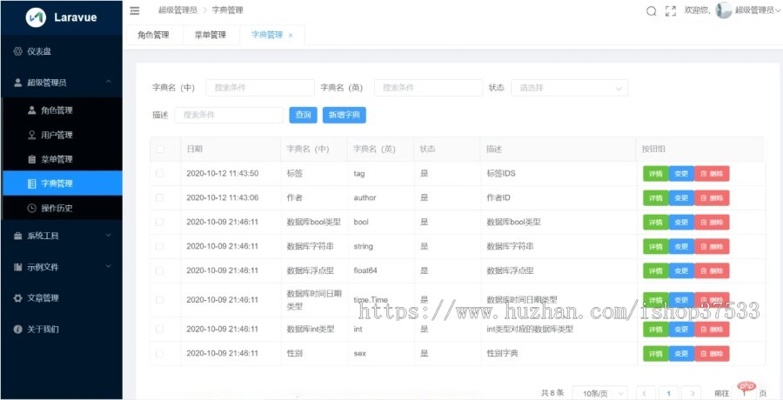Select page 1 in pagination
Image resolution: width=783 pixels, height=400 pixels.
click(x=669, y=393)
